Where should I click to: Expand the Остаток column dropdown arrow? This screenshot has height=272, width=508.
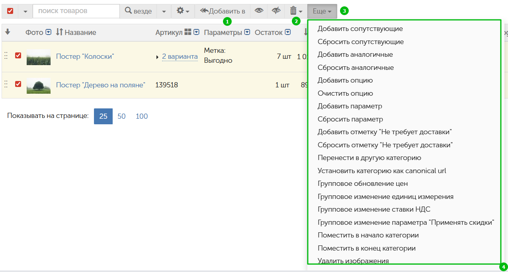288,32
